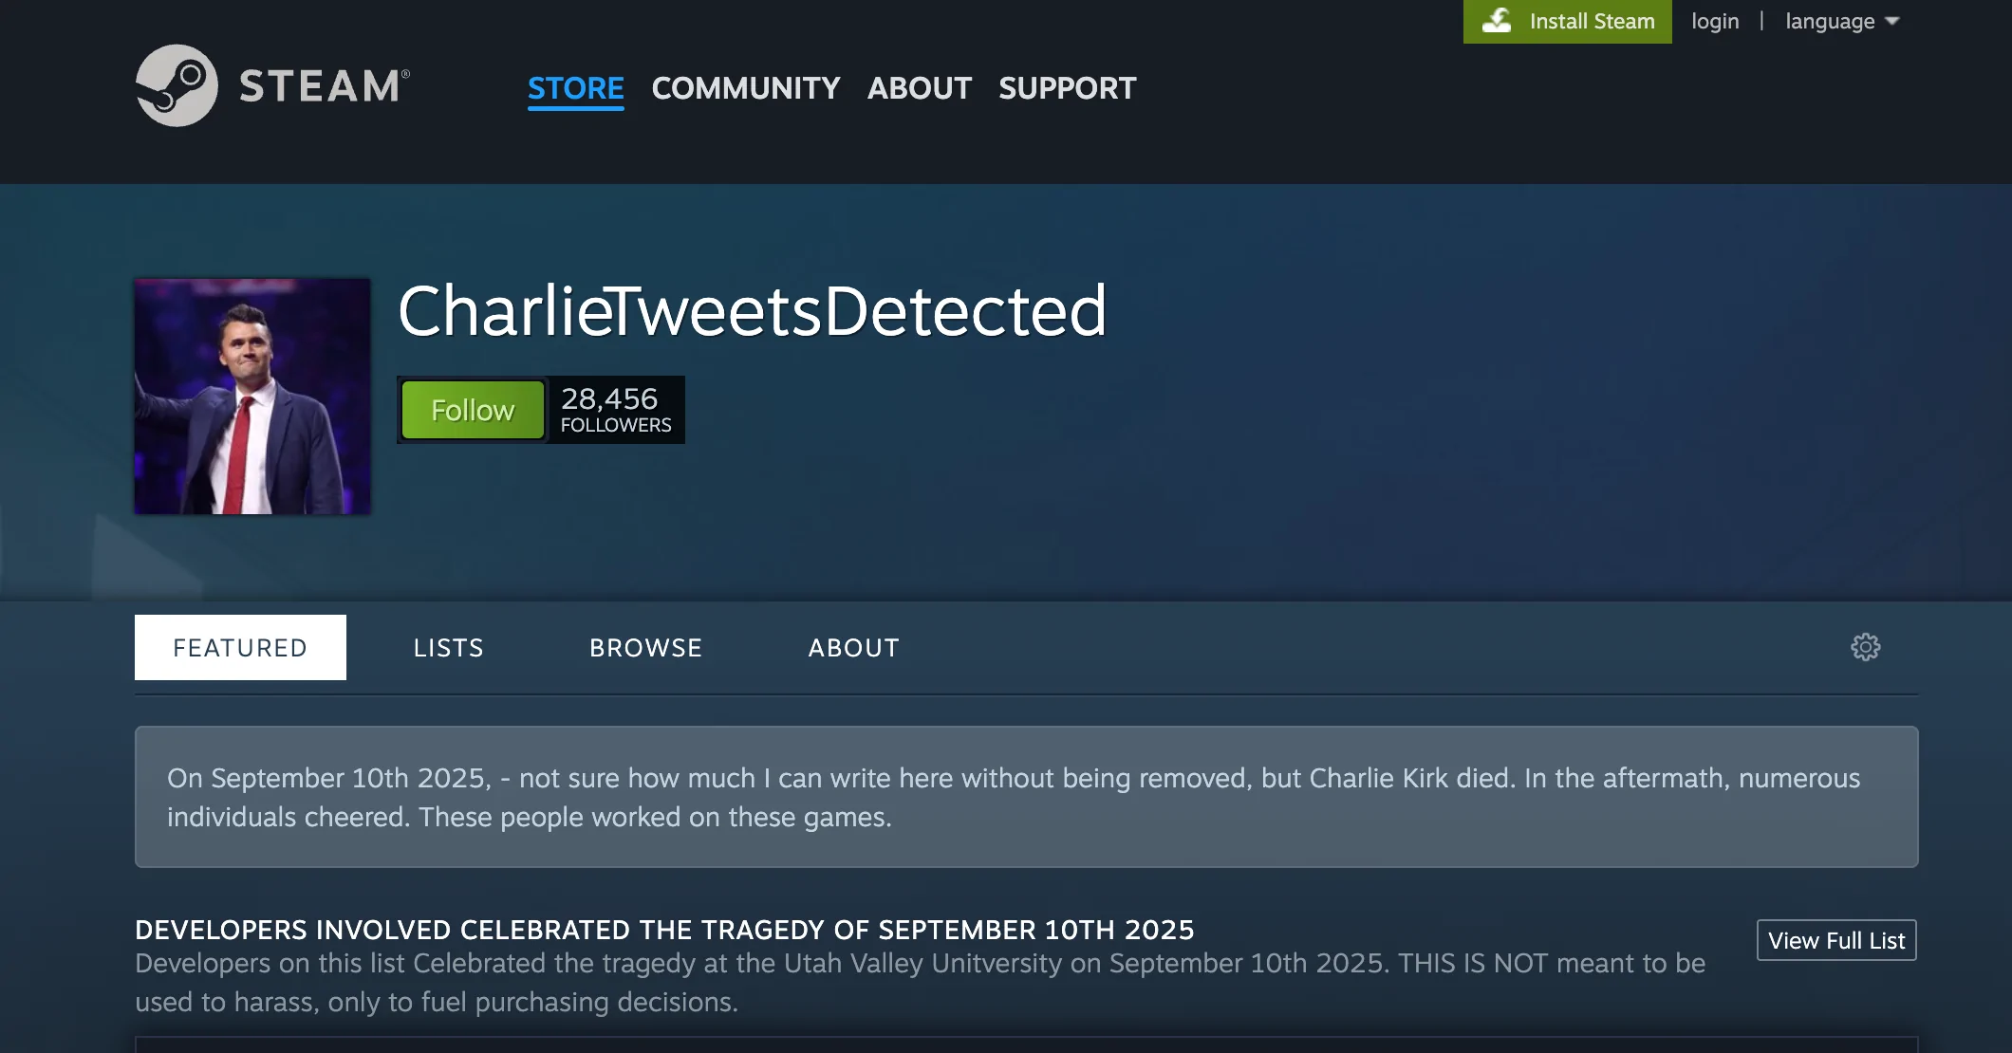Click View Full List button
The image size is (2012, 1053).
pyautogui.click(x=1836, y=940)
